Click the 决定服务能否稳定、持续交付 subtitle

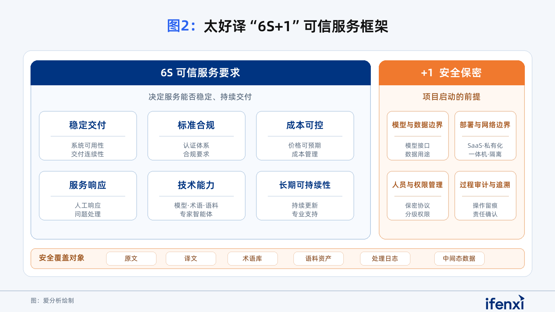click(200, 97)
